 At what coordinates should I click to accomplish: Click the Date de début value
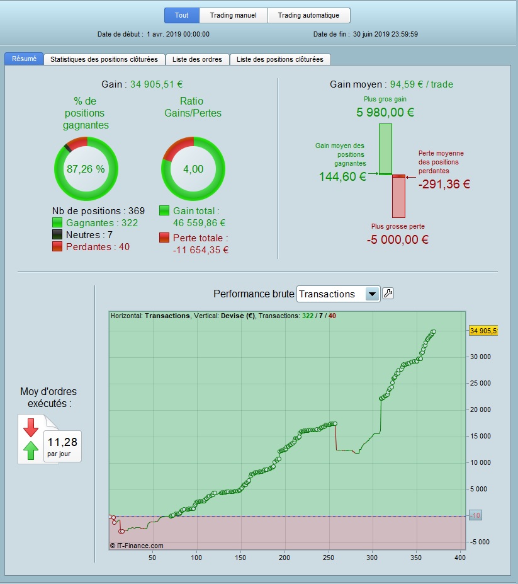[178, 34]
